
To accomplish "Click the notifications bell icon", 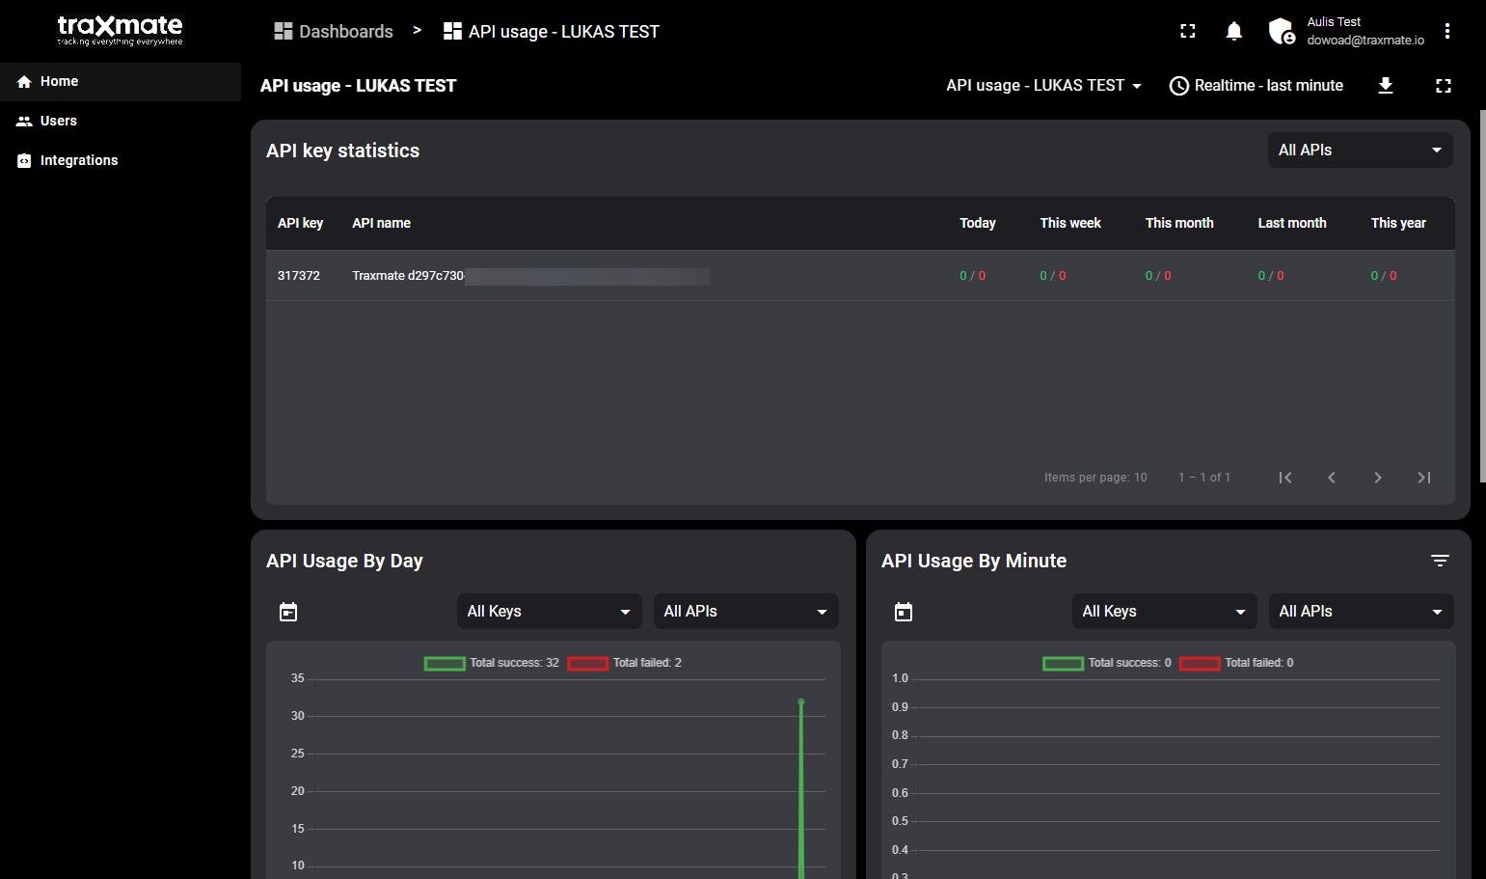I will pos(1233,32).
